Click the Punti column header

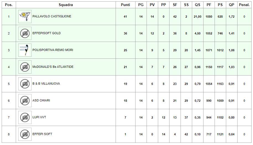click(125, 5)
